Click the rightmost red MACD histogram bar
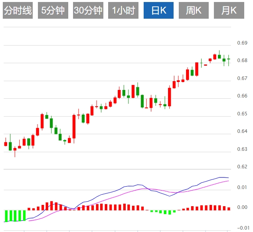 (x=229, y=208)
